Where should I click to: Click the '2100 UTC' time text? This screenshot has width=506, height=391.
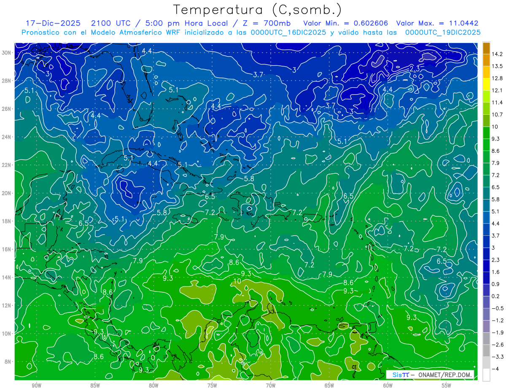(110, 23)
